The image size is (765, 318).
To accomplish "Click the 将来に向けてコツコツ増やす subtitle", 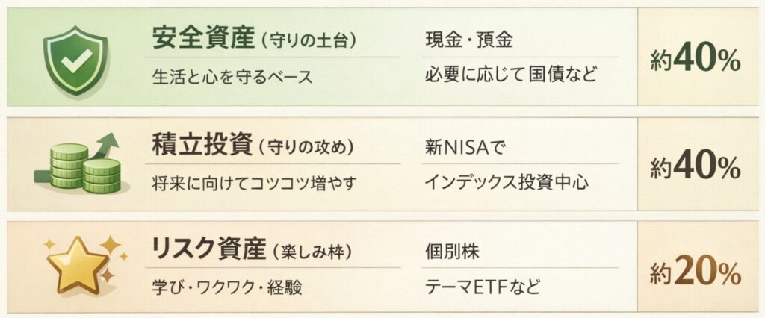I will (x=252, y=181).
